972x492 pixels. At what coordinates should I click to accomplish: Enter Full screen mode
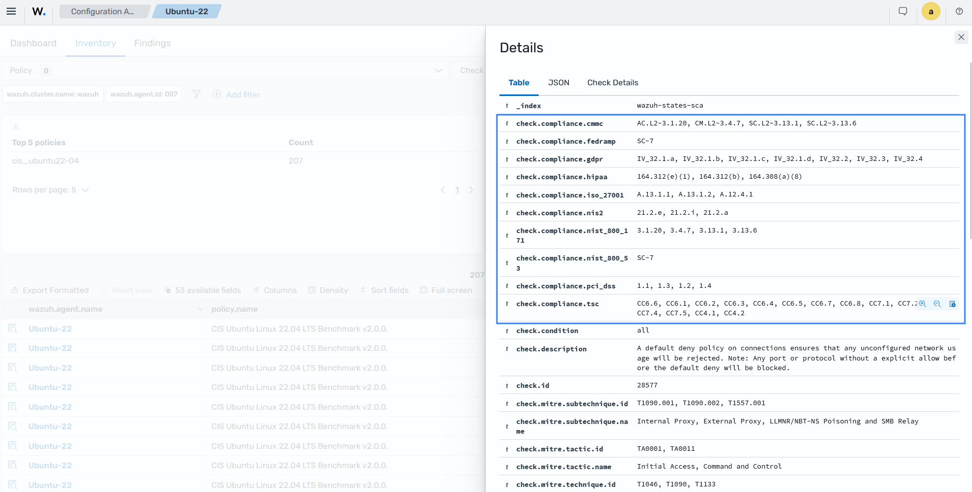[446, 290]
